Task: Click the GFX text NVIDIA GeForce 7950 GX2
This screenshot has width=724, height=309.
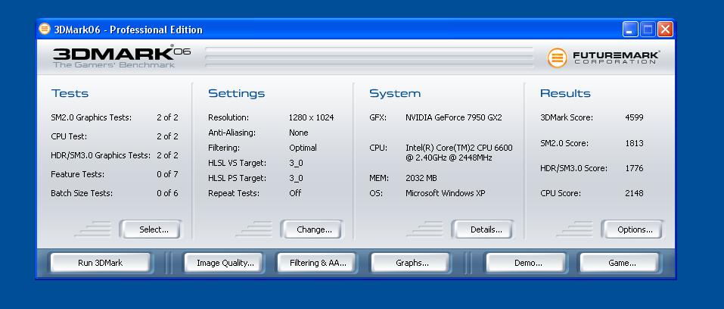Action: click(x=453, y=117)
